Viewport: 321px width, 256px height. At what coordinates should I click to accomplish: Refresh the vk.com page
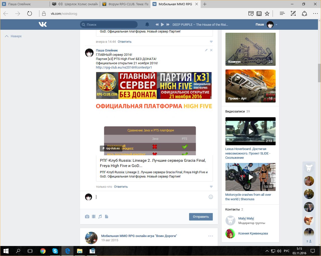[x=30, y=13]
